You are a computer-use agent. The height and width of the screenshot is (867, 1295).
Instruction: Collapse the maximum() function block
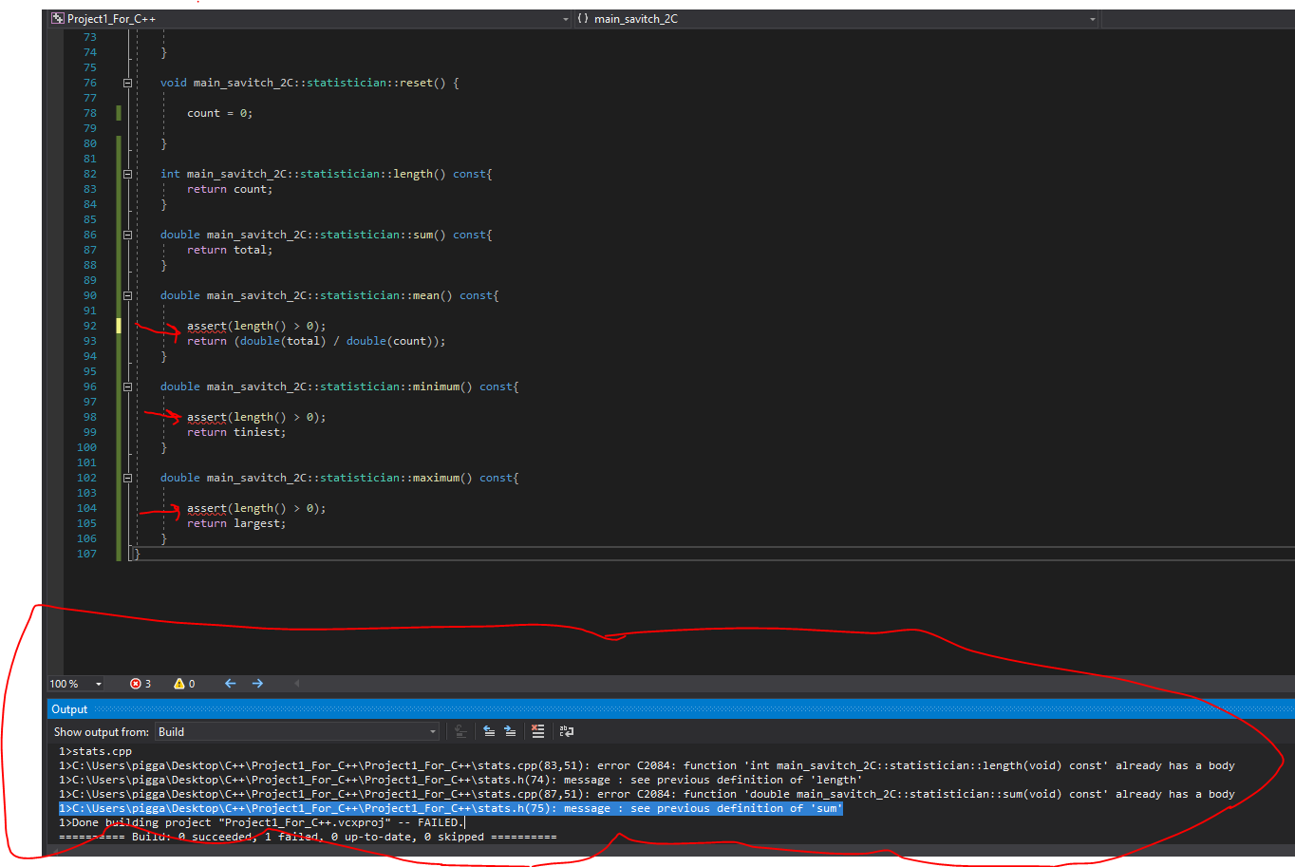[127, 478]
